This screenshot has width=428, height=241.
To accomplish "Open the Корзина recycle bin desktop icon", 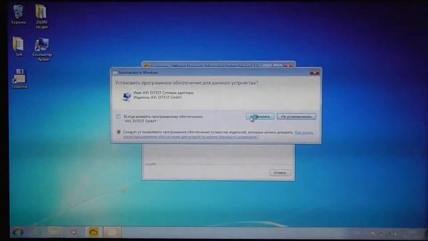I will pos(19,15).
